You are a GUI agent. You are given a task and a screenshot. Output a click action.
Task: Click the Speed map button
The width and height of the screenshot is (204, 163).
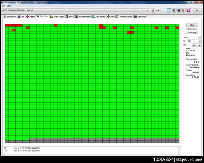tap(192, 33)
